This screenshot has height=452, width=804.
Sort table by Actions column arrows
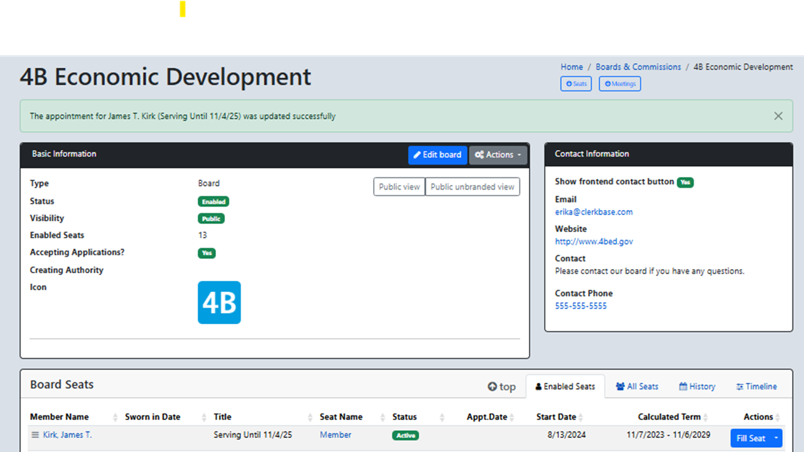click(x=777, y=418)
